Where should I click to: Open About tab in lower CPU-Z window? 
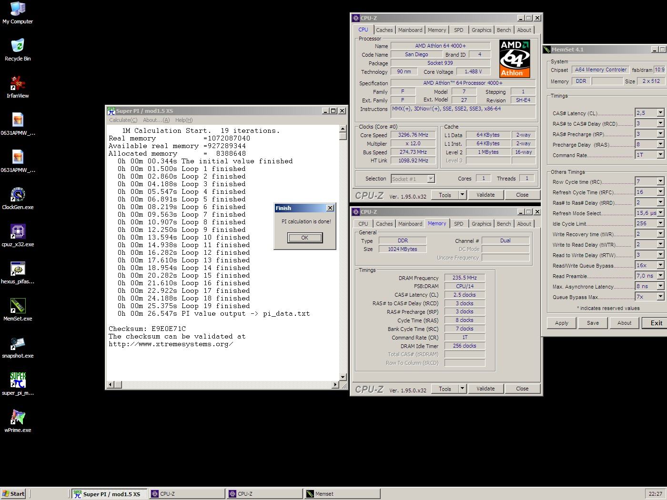point(524,224)
